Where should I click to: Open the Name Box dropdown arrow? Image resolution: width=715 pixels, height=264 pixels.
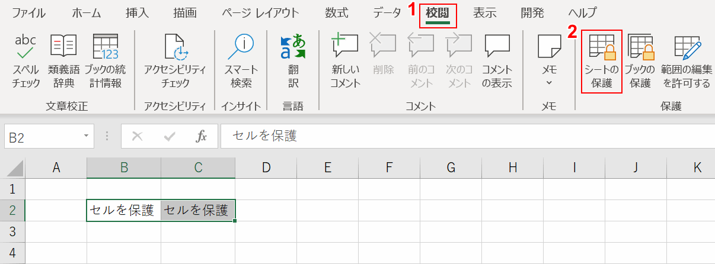[x=87, y=137]
